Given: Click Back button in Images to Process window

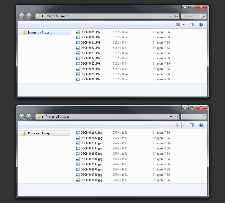Looking at the screenshot, I should 22,16.
